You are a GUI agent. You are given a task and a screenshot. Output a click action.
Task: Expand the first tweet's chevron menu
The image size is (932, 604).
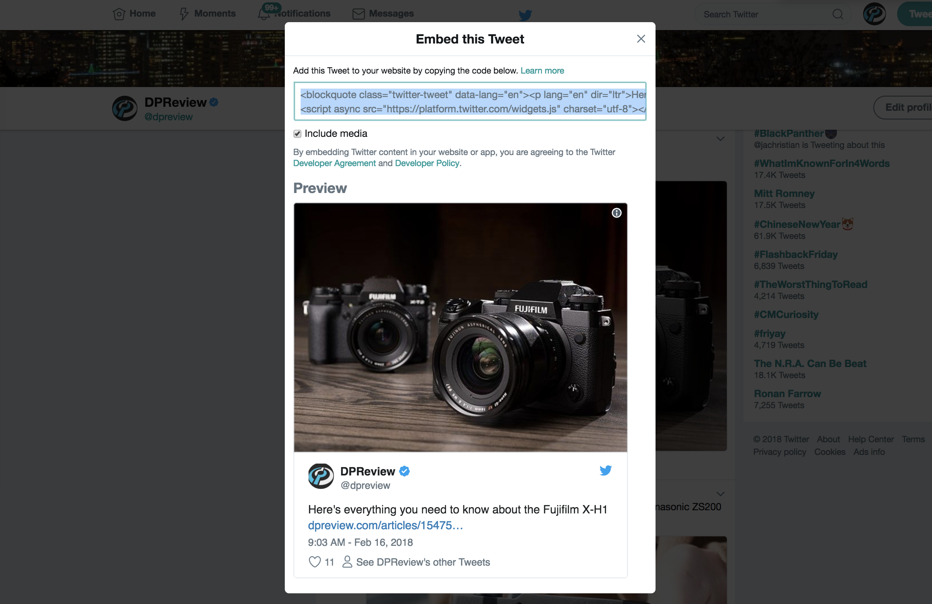point(720,139)
